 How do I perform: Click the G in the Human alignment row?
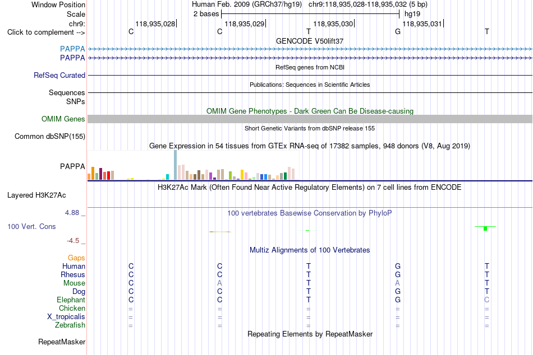pyautogui.click(x=398, y=267)
